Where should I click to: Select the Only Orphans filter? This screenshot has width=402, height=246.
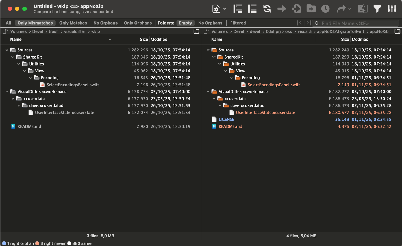point(138,23)
